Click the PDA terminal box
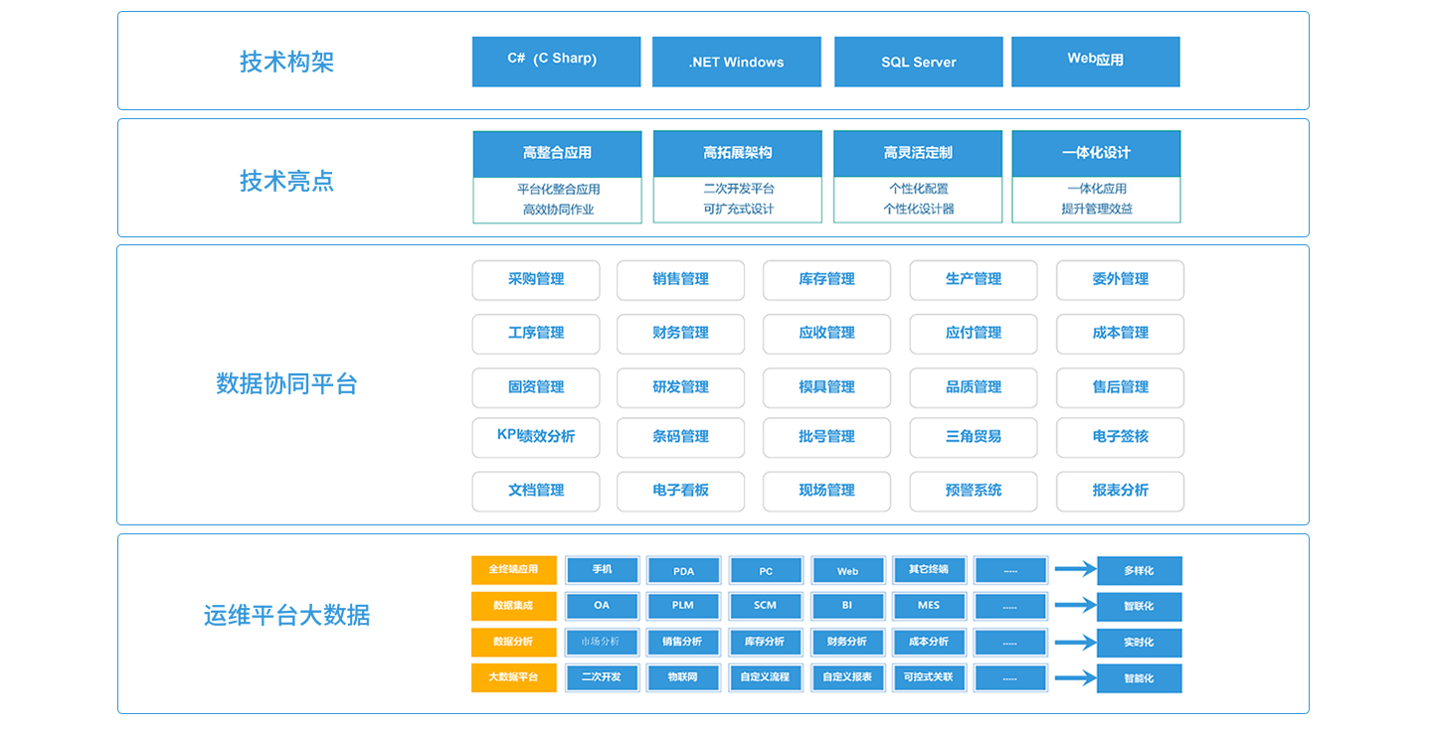Viewport: 1432px width, 730px height. (x=683, y=571)
